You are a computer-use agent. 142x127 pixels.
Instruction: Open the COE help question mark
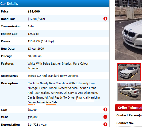[x=105, y=109]
